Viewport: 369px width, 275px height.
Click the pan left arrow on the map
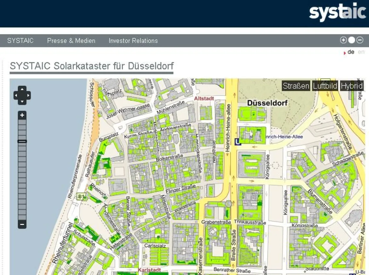pyautogui.click(x=16, y=95)
